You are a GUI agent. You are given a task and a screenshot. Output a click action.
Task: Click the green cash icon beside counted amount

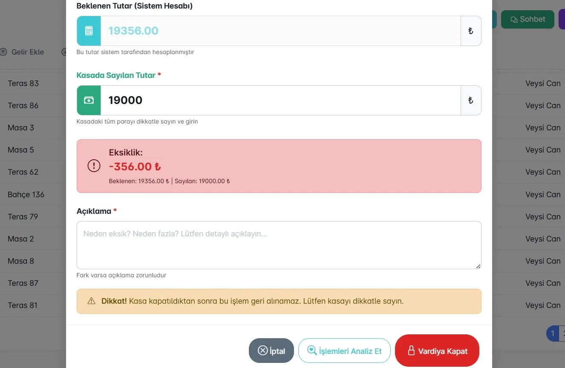point(89,100)
